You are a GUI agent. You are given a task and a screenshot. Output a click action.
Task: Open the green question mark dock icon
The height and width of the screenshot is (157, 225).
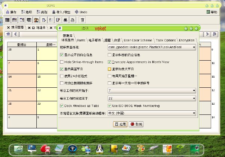click(181, 149)
